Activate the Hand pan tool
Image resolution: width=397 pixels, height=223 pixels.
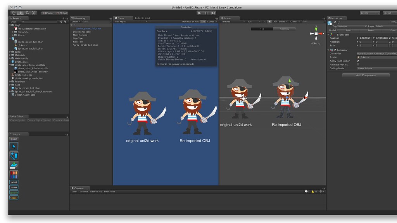click(14, 13)
